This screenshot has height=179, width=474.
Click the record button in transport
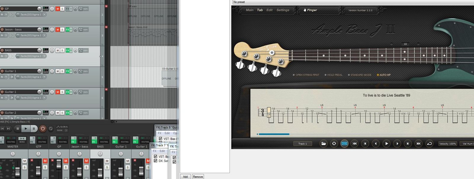point(43,128)
